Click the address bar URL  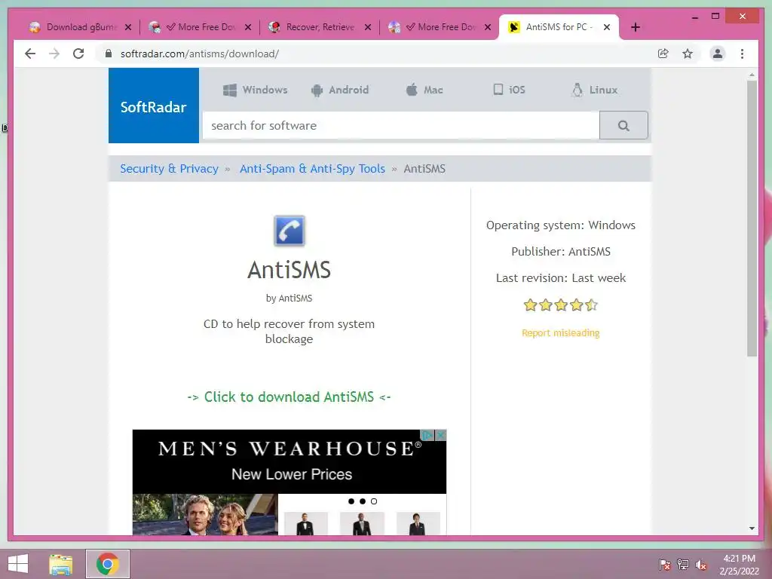point(199,54)
